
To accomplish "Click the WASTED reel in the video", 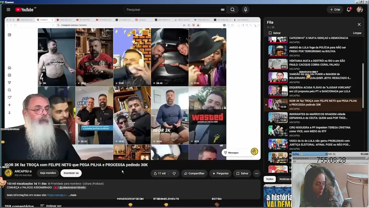I will [208, 116].
